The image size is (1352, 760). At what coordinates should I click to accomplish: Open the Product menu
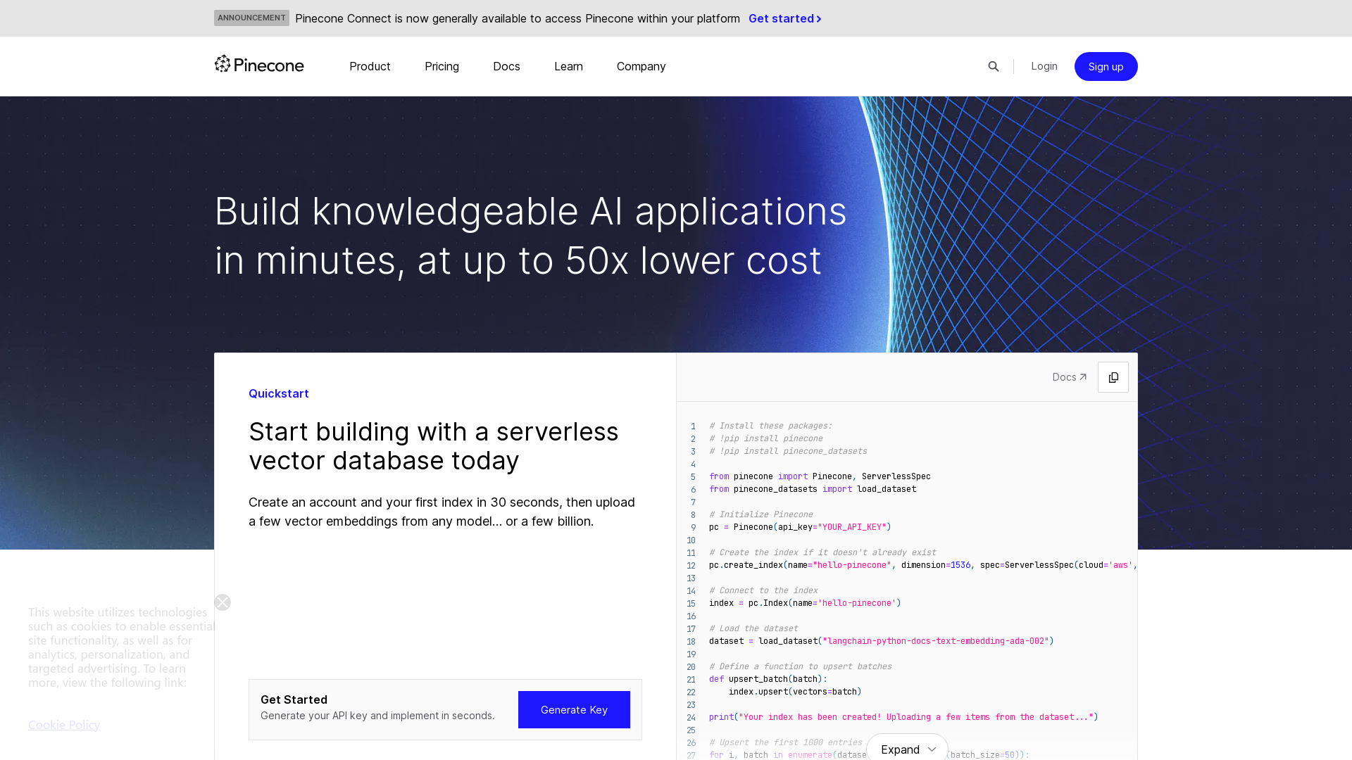(370, 66)
